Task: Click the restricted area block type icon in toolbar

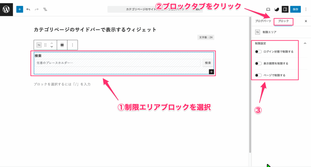Action: pos(39,45)
